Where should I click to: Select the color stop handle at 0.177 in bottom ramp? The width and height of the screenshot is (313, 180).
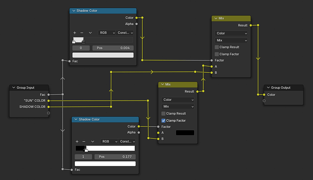86,150
